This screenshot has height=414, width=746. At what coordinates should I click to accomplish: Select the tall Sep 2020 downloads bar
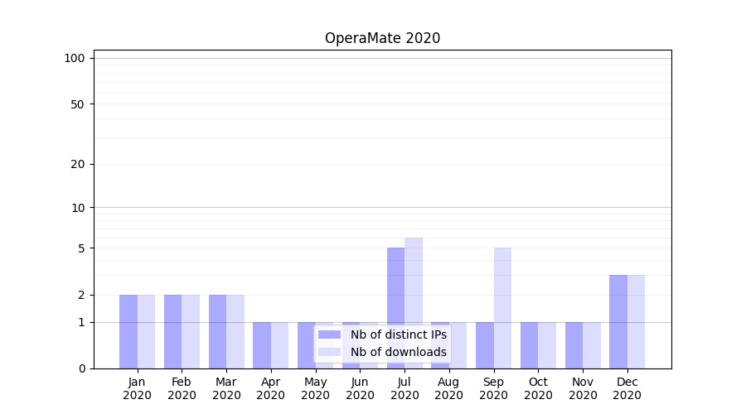tap(502, 308)
